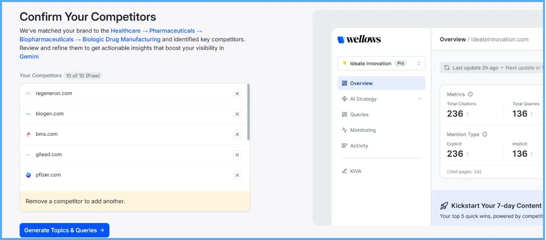Click the Queries quote icon

pos(344,114)
